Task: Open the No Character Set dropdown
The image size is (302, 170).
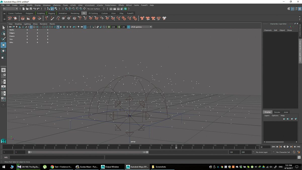Action: coord(283,152)
